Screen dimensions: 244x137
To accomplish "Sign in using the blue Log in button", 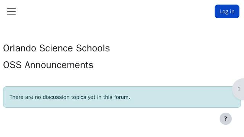I will 227,11.
